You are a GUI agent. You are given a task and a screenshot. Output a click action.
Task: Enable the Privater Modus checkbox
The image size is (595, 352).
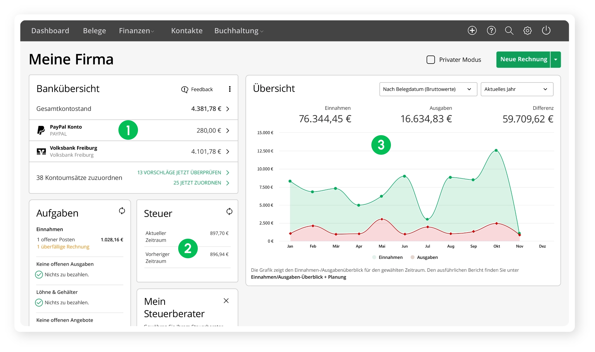431,60
